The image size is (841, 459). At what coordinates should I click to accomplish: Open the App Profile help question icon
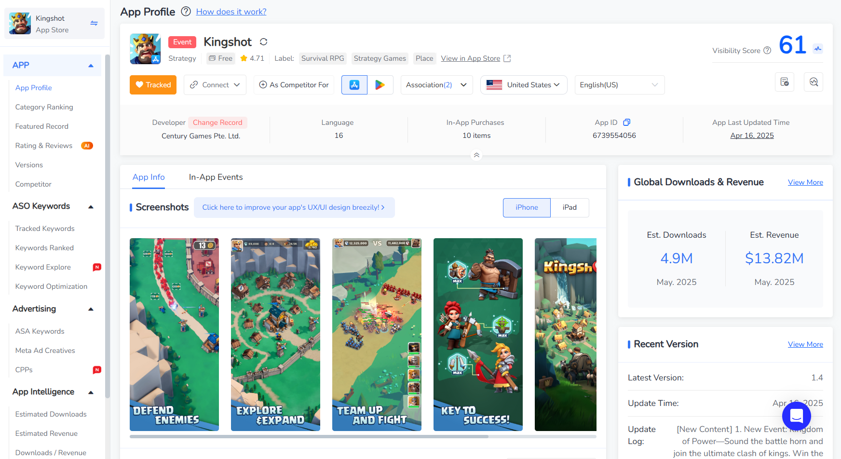click(186, 12)
